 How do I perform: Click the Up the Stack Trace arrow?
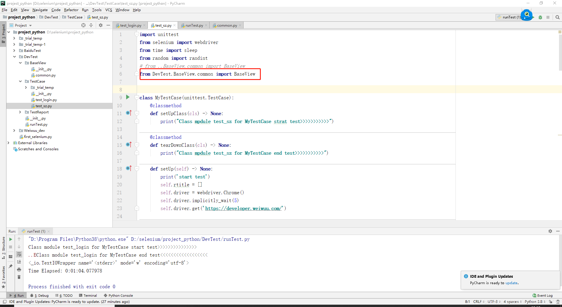[19, 239]
